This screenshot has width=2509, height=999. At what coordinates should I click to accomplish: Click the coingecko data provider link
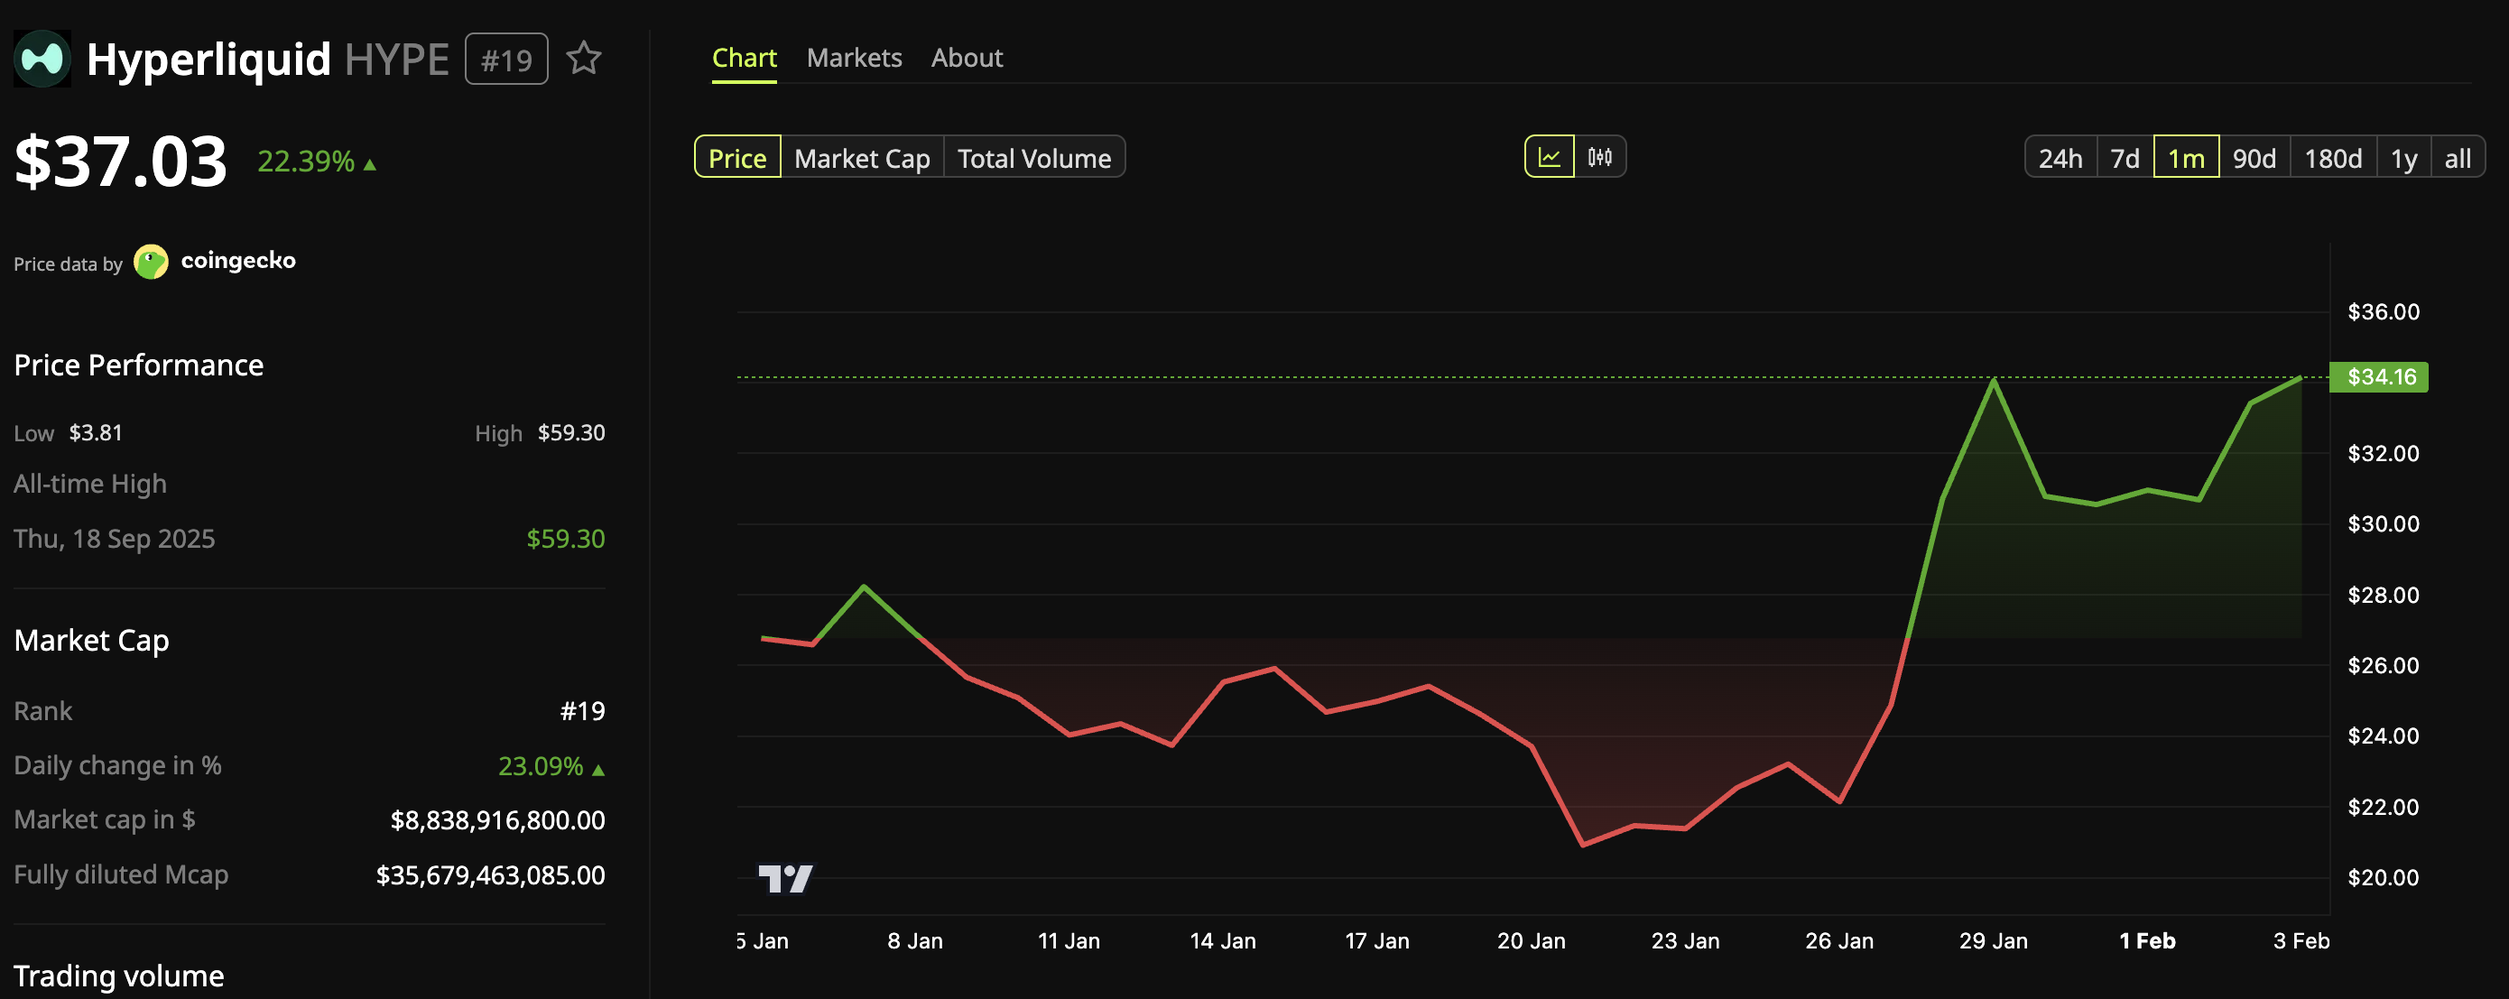tap(237, 261)
